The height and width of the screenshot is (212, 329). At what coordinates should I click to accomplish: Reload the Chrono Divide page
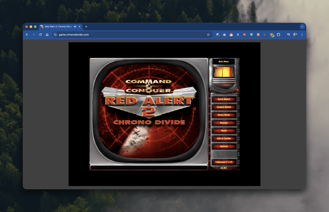click(40, 34)
